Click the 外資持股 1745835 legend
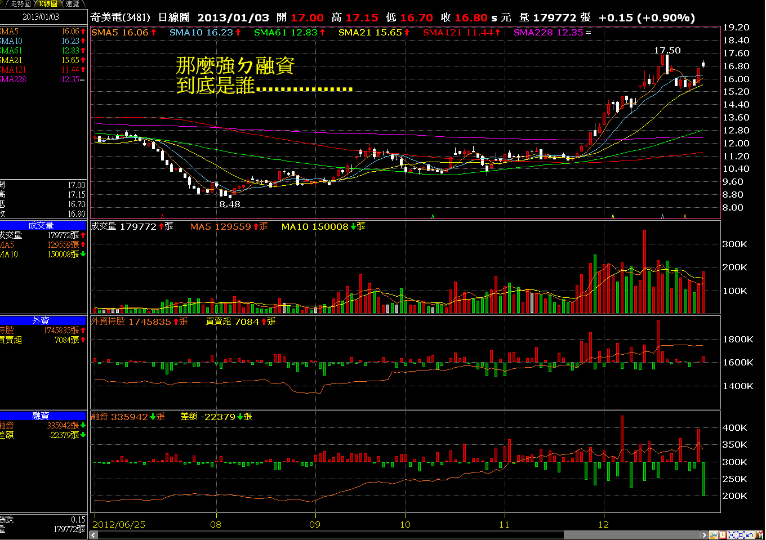This screenshot has height=540, width=766. click(x=139, y=322)
